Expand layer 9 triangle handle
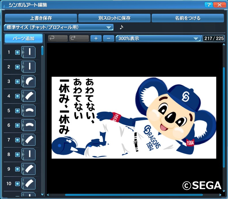The height and width of the screenshot is (199, 228). point(23,169)
